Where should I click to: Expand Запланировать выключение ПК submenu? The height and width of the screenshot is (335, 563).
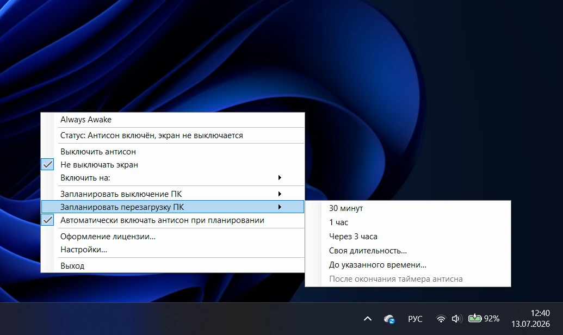coord(172,194)
